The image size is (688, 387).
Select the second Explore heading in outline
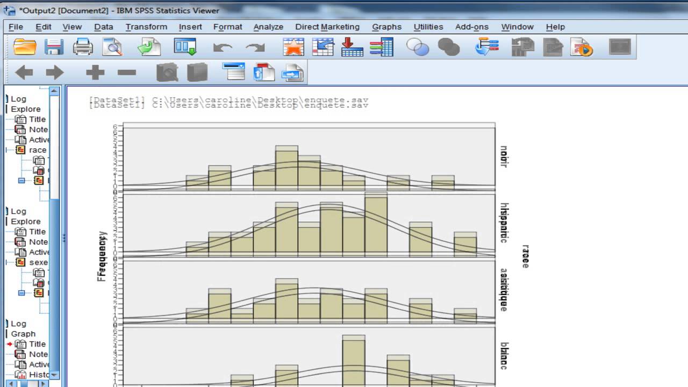(25, 221)
